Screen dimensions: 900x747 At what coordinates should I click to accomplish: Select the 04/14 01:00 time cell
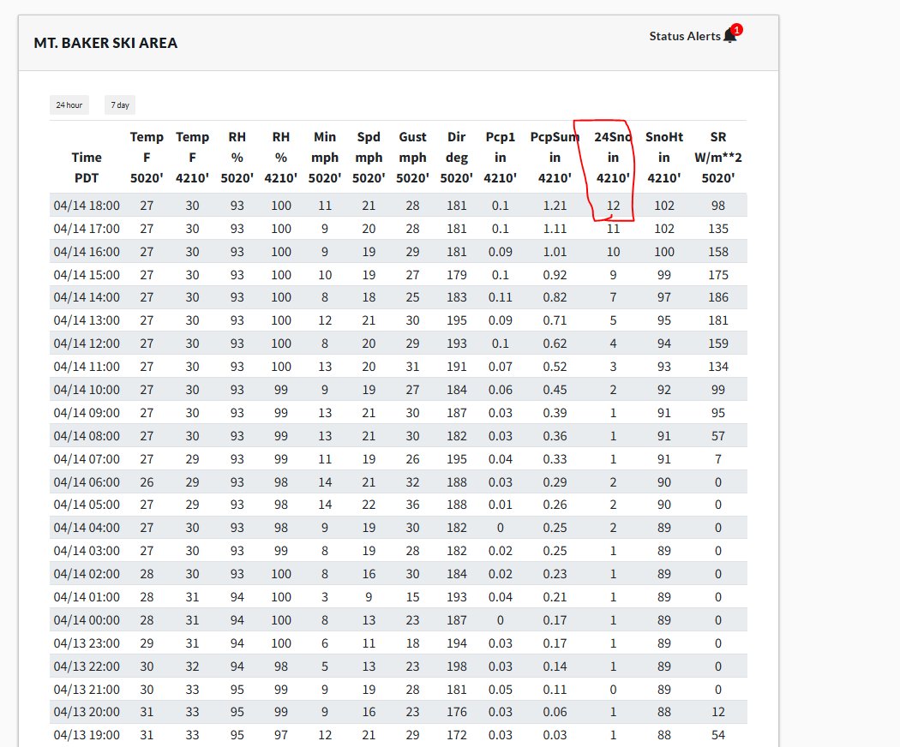pyautogui.click(x=87, y=597)
